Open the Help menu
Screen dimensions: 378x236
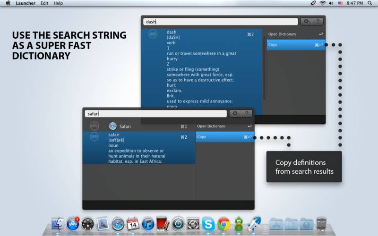tap(58, 3)
